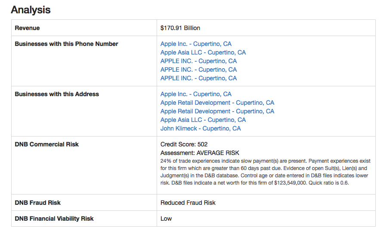Open second Apple Retail Development link
This screenshot has width=383, height=237.
pyautogui.click(x=217, y=111)
